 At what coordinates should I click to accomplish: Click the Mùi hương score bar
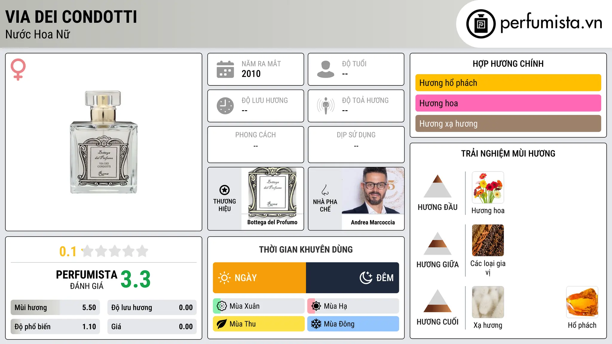coord(55,308)
